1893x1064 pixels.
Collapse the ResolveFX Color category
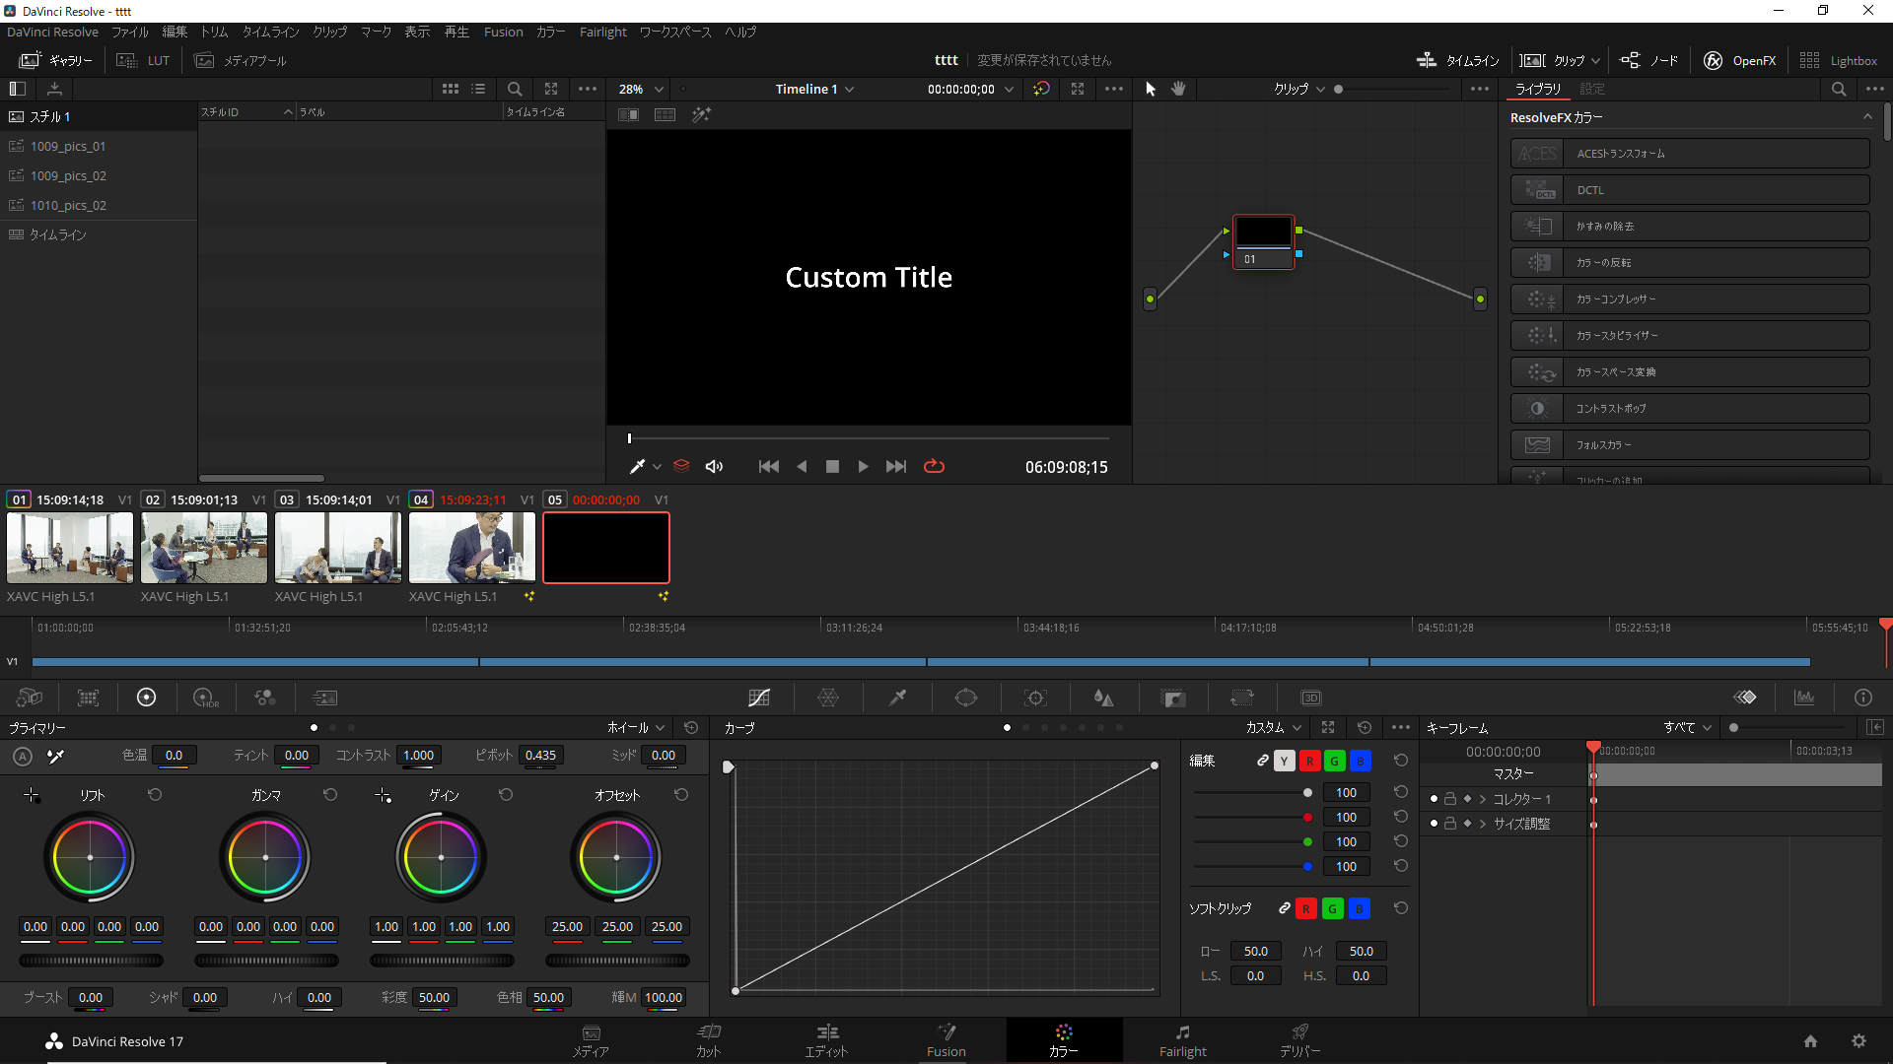pos(1867,117)
